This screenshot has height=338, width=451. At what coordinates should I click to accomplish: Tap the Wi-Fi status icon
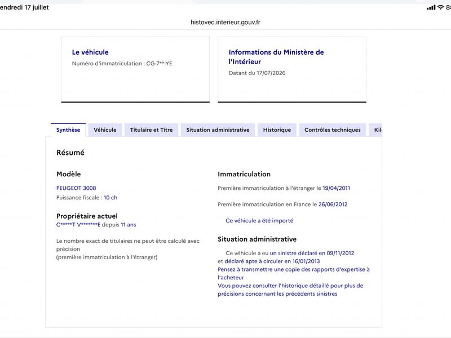click(440, 7)
